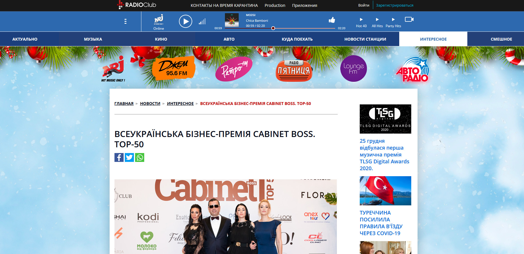Open the TLSG Digital Awards thumbnail
Viewport: 524px width, 254px height.
pos(385,119)
